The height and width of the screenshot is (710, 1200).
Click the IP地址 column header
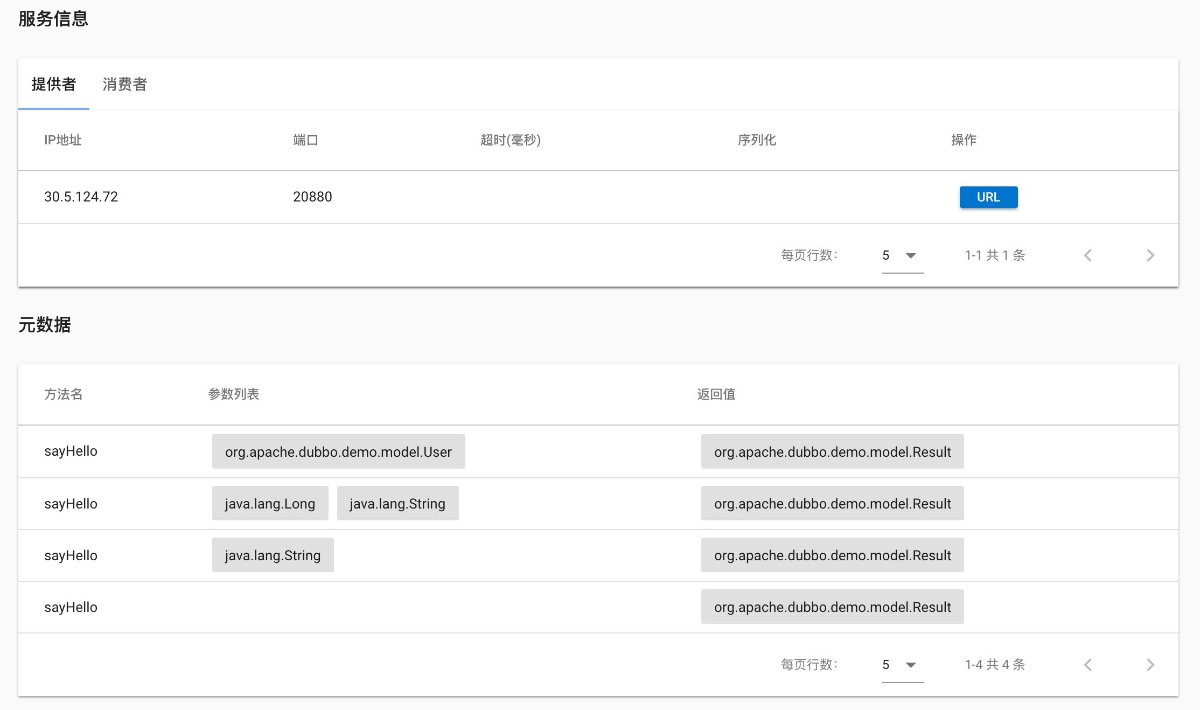tap(62, 140)
